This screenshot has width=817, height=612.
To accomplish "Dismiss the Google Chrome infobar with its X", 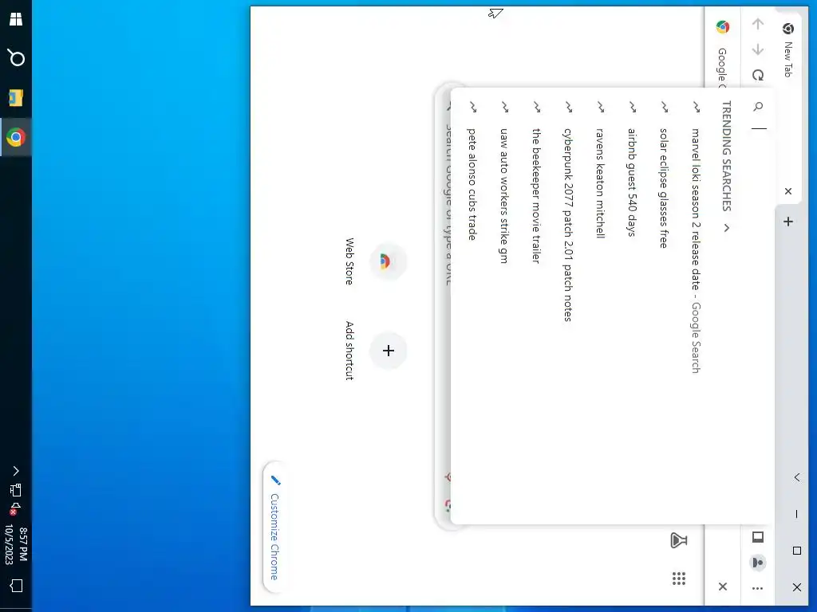I will (x=723, y=586).
